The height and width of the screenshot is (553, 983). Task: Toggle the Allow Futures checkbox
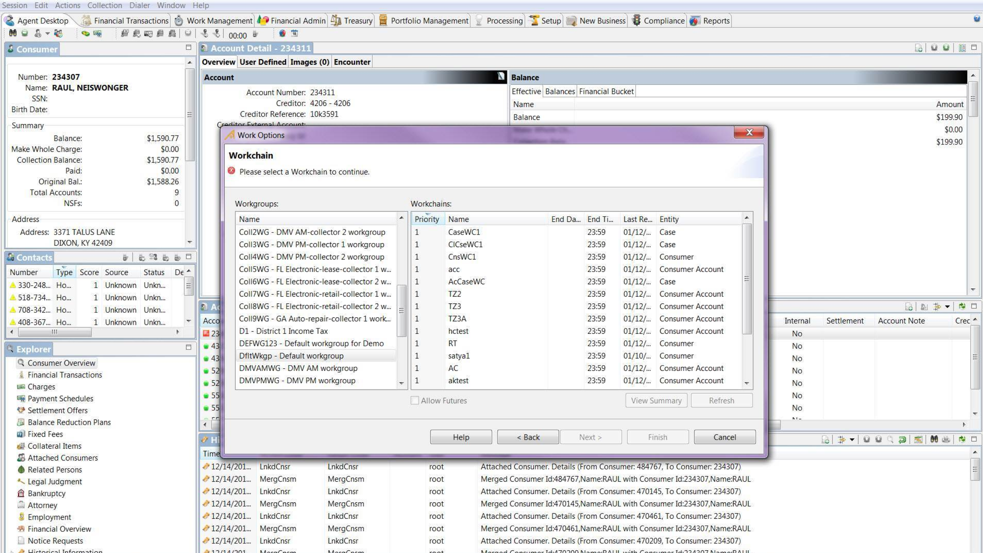[415, 401]
